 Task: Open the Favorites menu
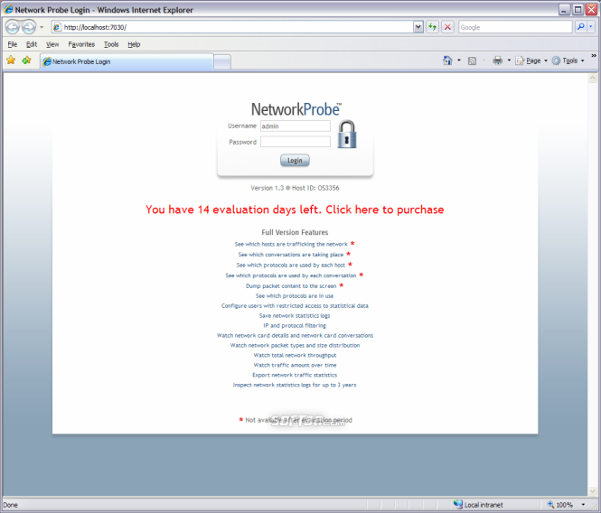click(81, 44)
